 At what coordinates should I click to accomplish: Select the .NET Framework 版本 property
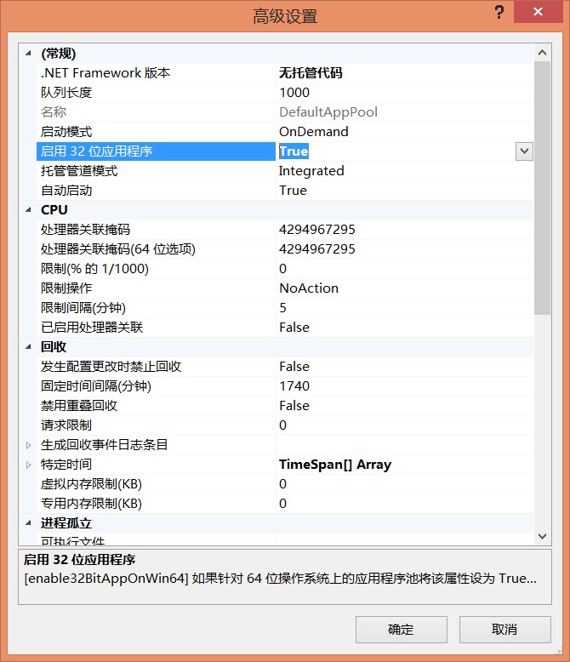click(x=105, y=73)
